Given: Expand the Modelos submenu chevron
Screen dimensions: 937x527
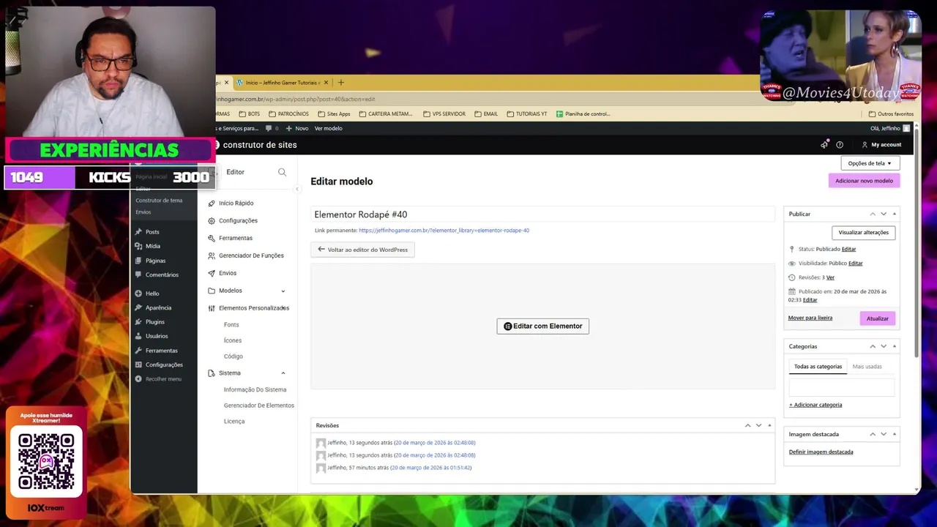Looking at the screenshot, I should pyautogui.click(x=283, y=291).
